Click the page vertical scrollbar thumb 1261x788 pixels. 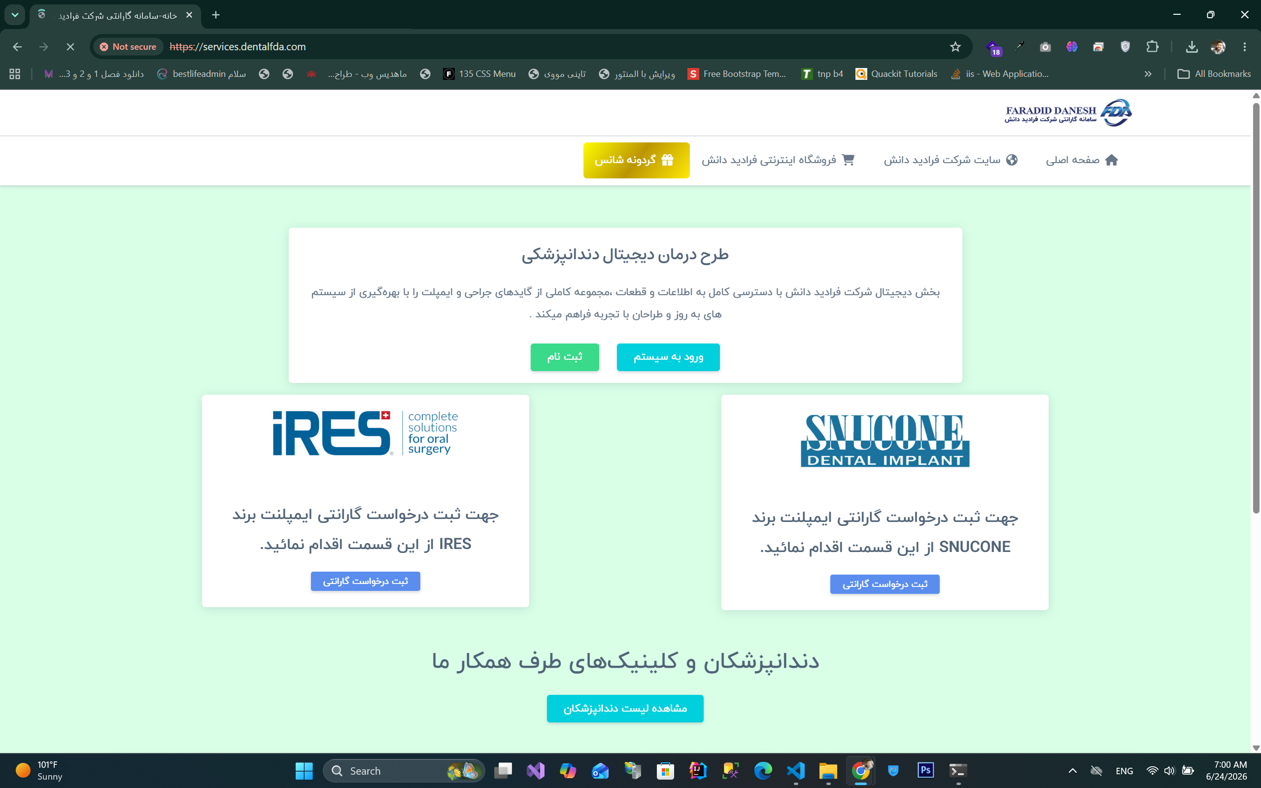pyautogui.click(x=1256, y=308)
